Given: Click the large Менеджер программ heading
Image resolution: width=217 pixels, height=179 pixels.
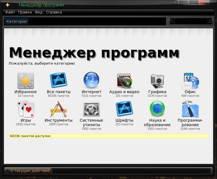Looking at the screenshot, I should tap(94, 53).
